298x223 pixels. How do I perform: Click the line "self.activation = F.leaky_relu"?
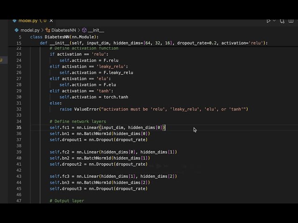[96, 72]
